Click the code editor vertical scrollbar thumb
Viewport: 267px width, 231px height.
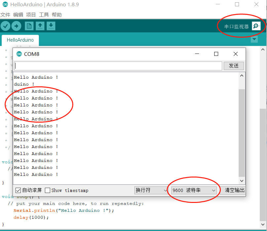coord(263,165)
